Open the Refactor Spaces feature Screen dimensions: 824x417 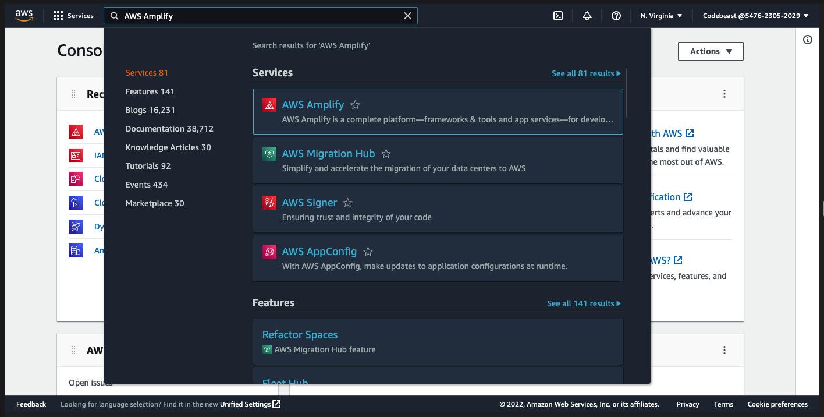pyautogui.click(x=438, y=341)
